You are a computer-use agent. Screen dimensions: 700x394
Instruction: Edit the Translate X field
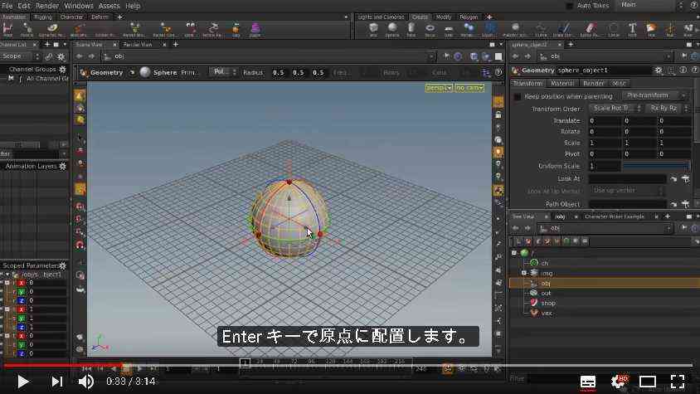pyautogui.click(x=605, y=120)
